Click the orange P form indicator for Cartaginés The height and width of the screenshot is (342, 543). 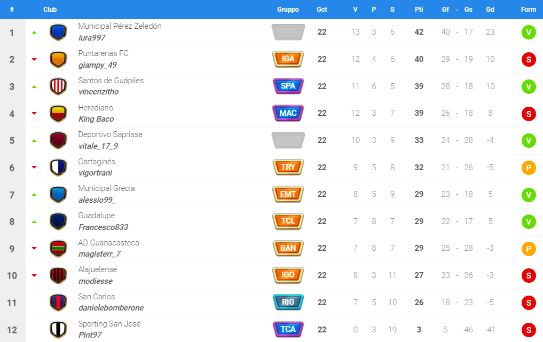click(529, 168)
